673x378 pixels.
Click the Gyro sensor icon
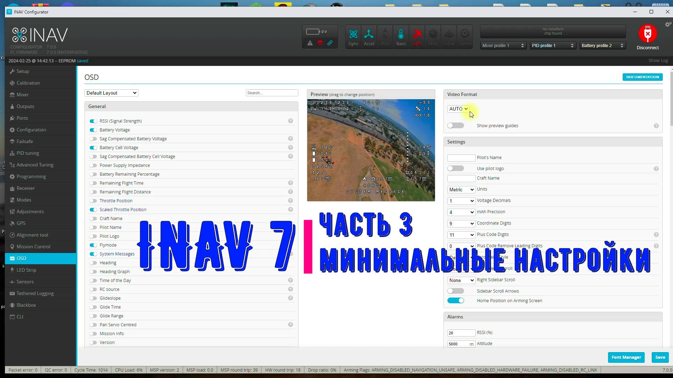tap(353, 37)
